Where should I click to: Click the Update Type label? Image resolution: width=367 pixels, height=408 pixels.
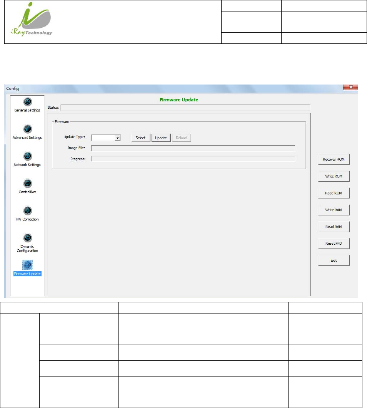coord(74,137)
